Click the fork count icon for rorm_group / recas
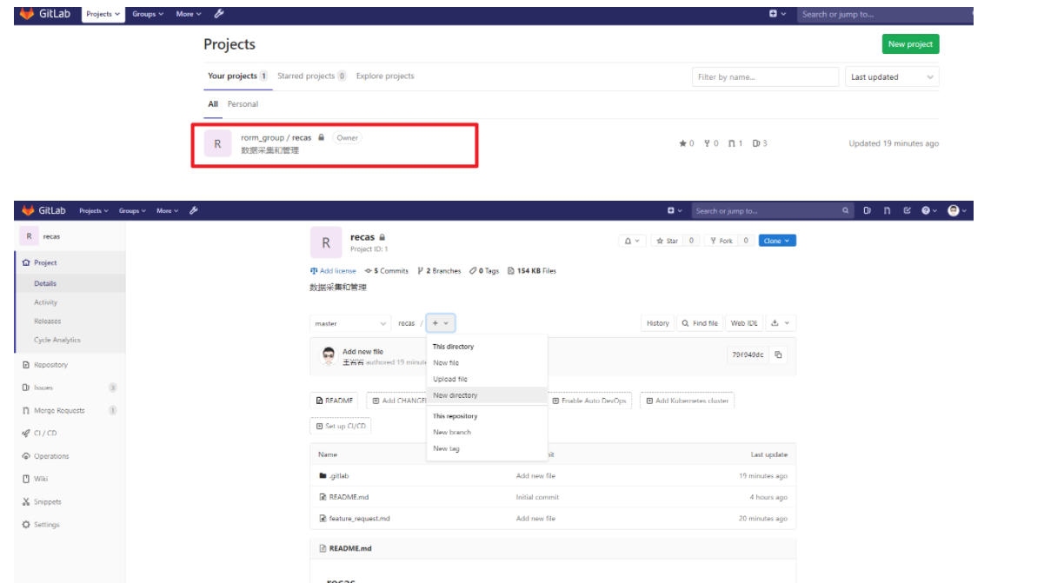 coord(708,143)
